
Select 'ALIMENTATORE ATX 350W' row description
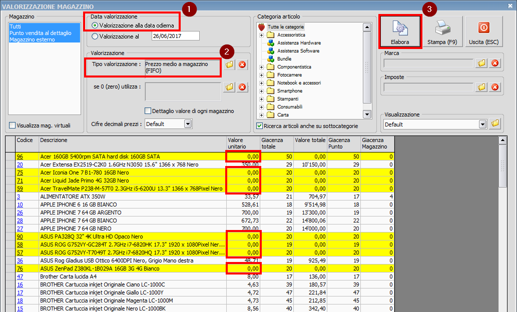[73, 196]
